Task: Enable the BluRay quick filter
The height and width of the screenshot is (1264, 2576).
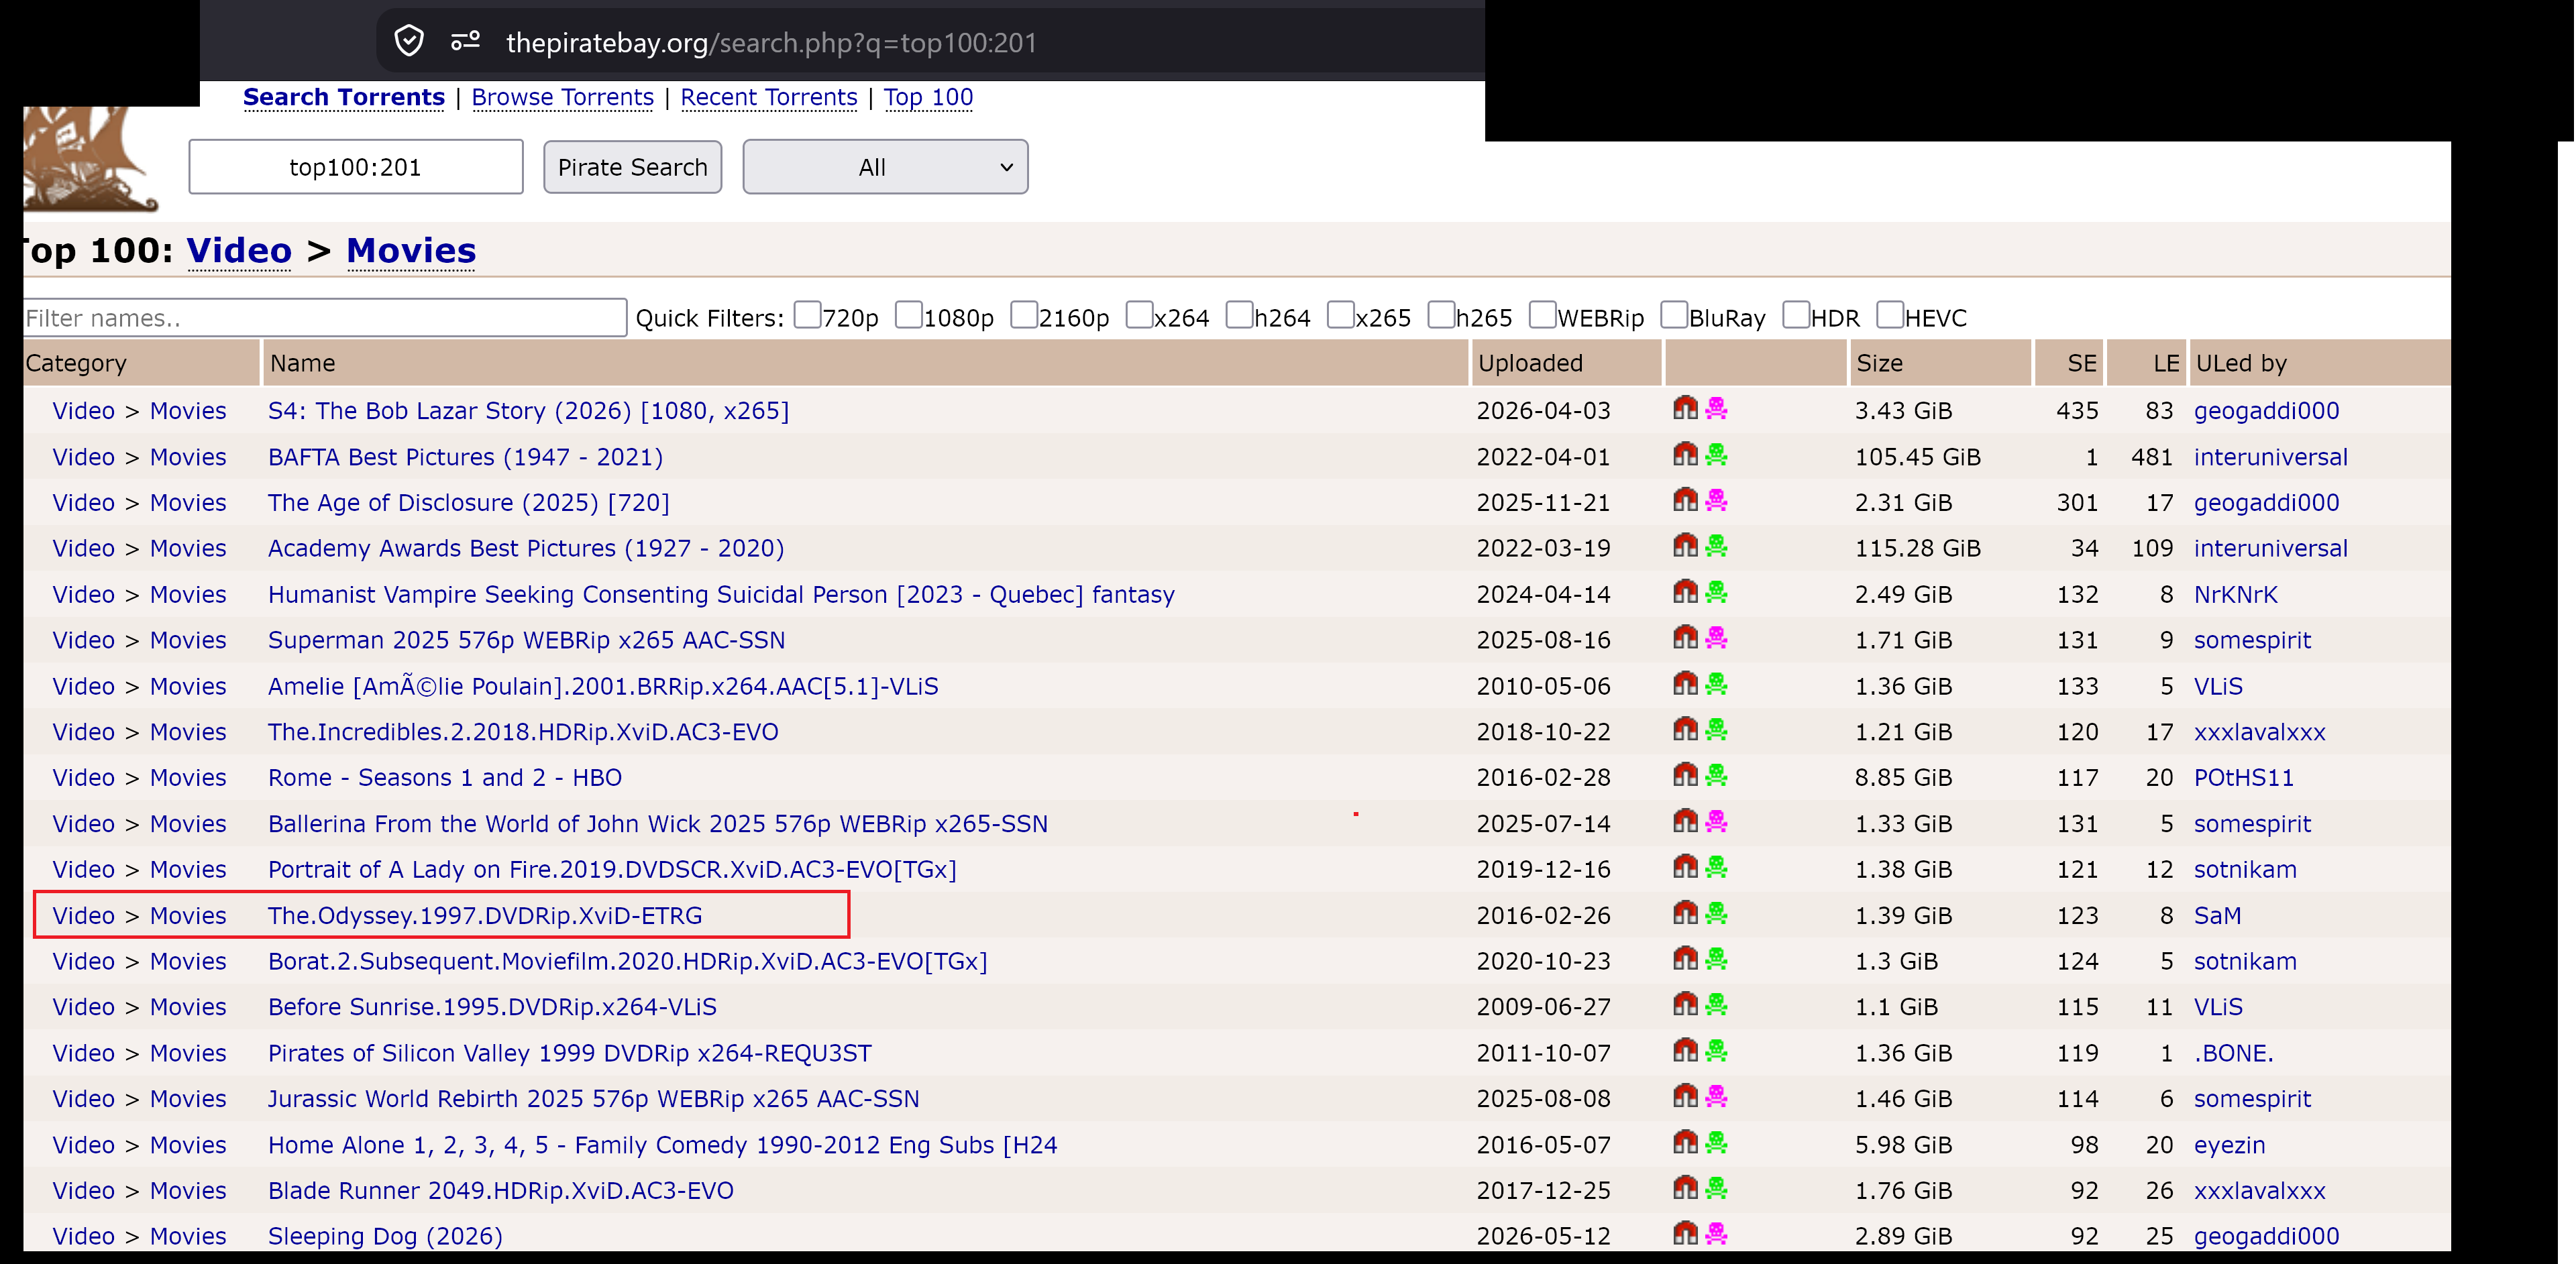Action: (1674, 314)
